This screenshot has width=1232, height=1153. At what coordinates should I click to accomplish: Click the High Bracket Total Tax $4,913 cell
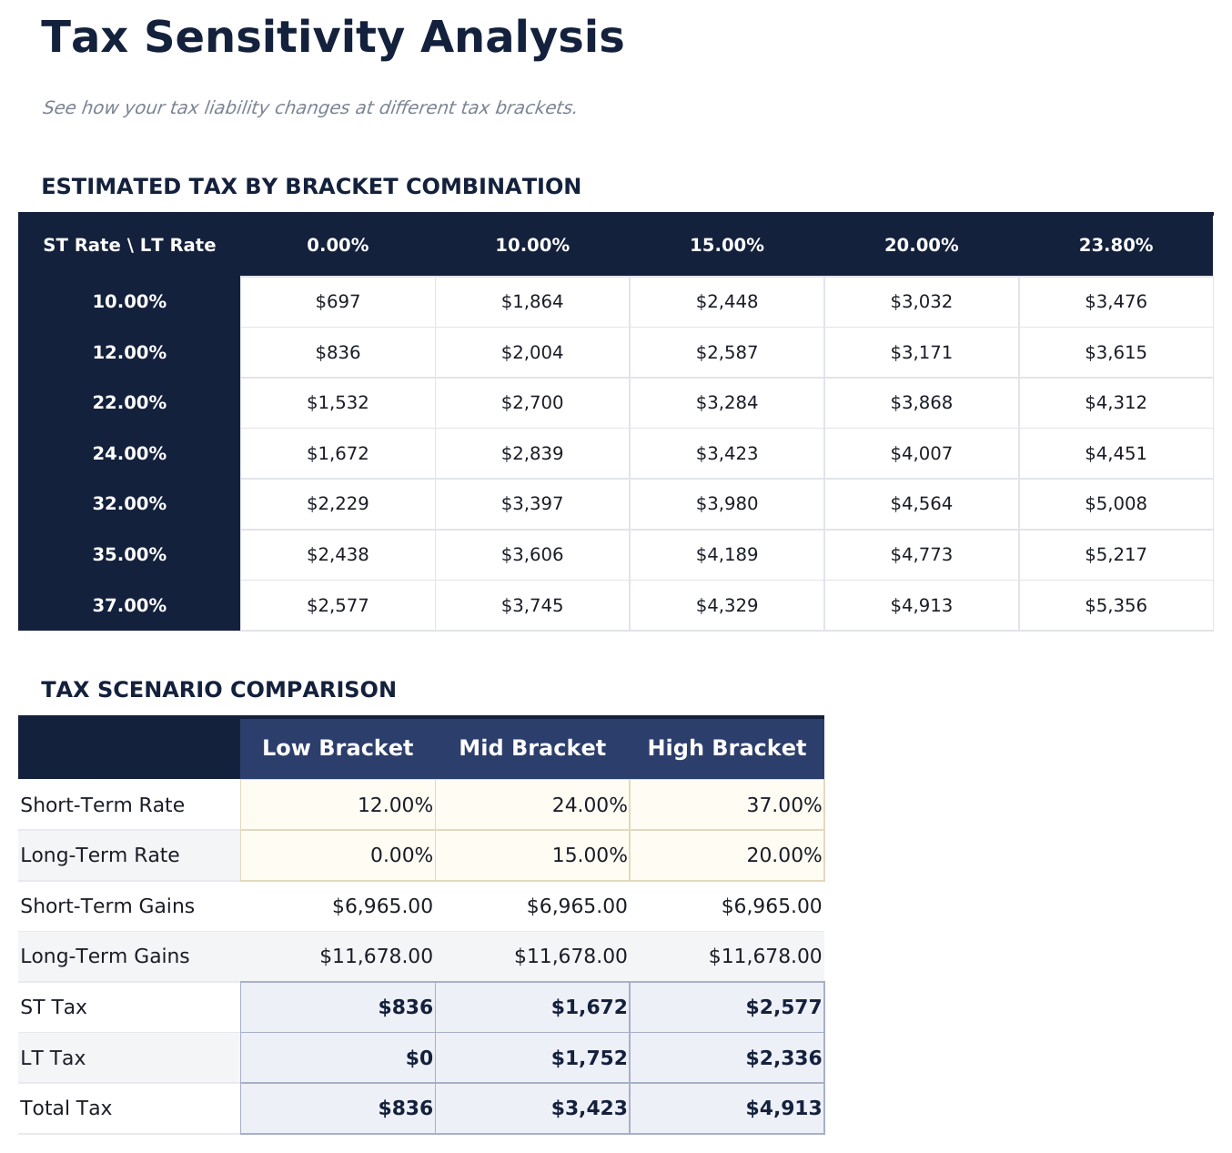point(727,1108)
